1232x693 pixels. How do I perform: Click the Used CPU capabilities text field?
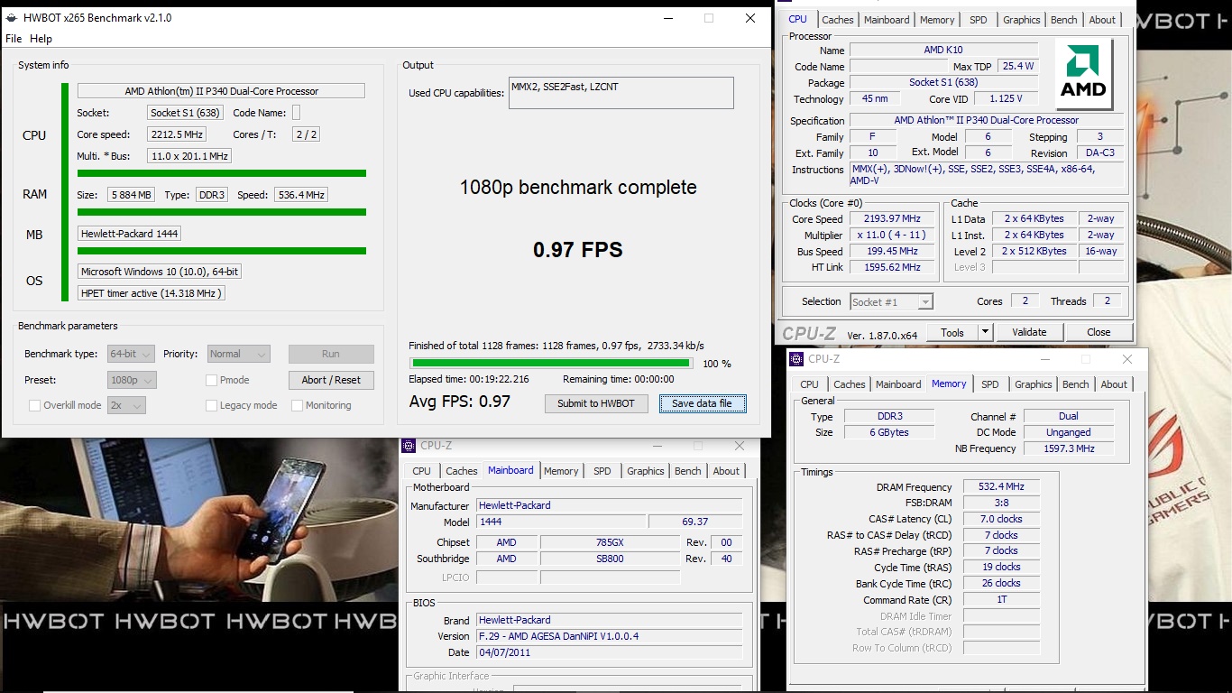point(621,93)
